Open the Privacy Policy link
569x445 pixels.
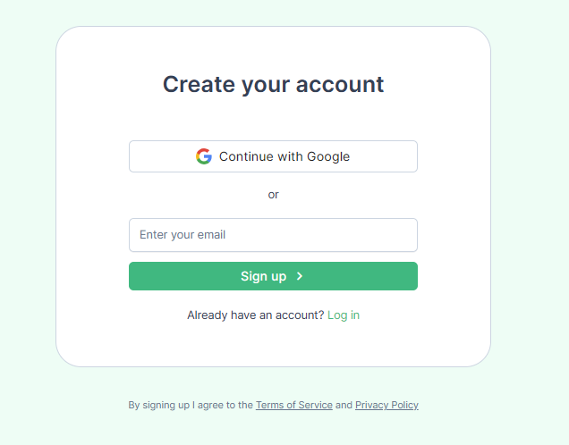pos(386,405)
